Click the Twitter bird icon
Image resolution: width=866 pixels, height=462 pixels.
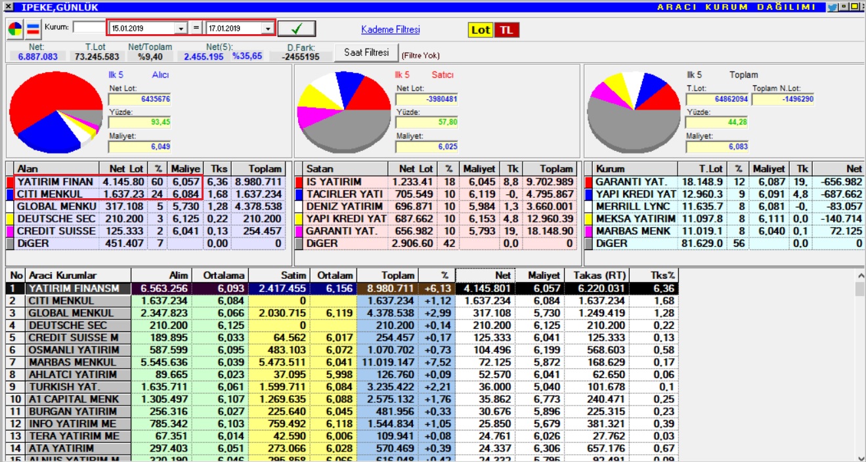tap(832, 7)
